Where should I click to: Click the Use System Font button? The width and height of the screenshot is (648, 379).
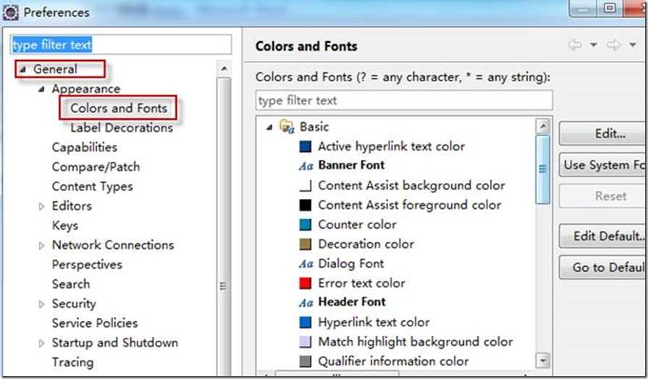tap(603, 165)
